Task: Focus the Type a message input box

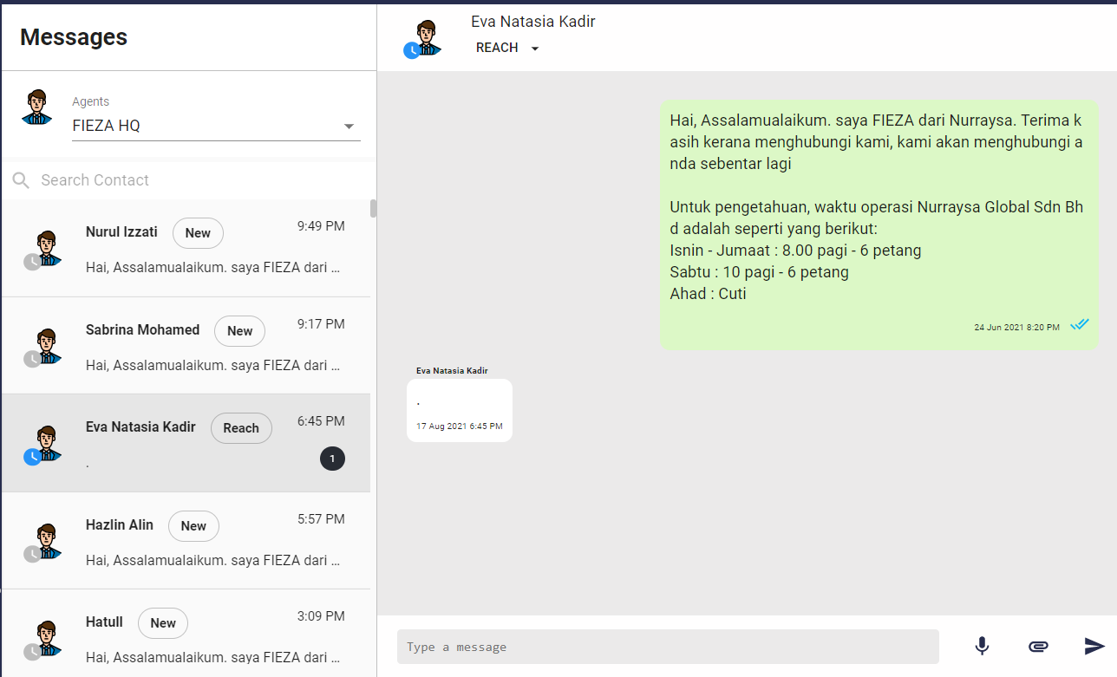Action: [668, 647]
